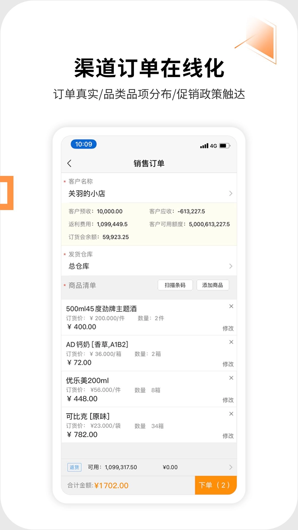Tap the 扫描条码 button

coord(175,285)
